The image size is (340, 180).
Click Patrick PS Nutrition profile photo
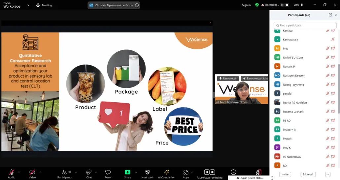click(277, 102)
